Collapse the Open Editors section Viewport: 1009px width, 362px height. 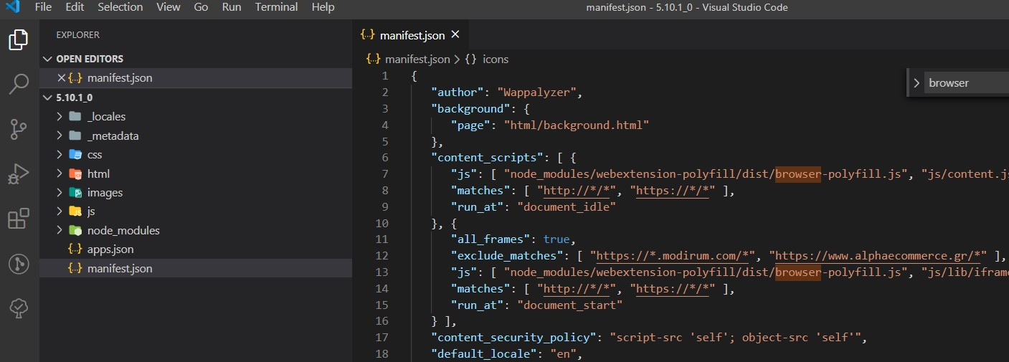click(48, 59)
